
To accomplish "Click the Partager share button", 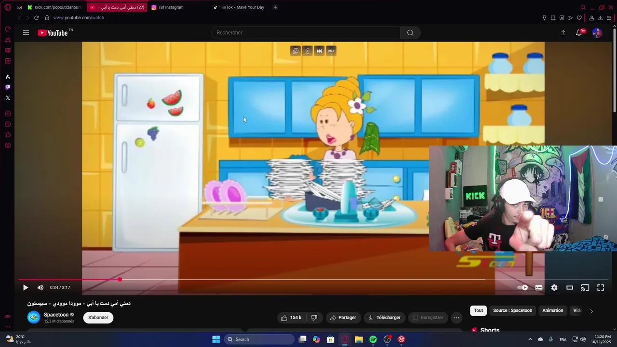I will pos(343,318).
